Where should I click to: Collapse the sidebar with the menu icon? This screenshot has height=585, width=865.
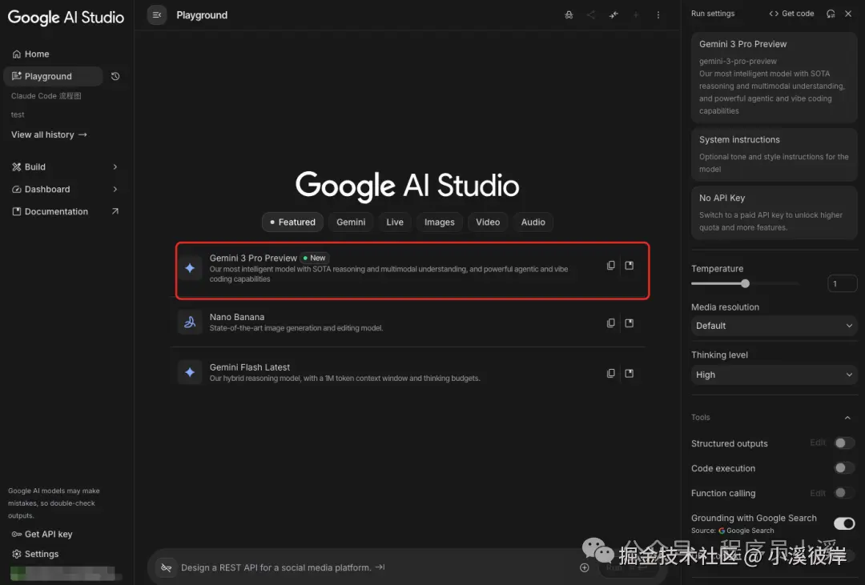[x=157, y=15]
